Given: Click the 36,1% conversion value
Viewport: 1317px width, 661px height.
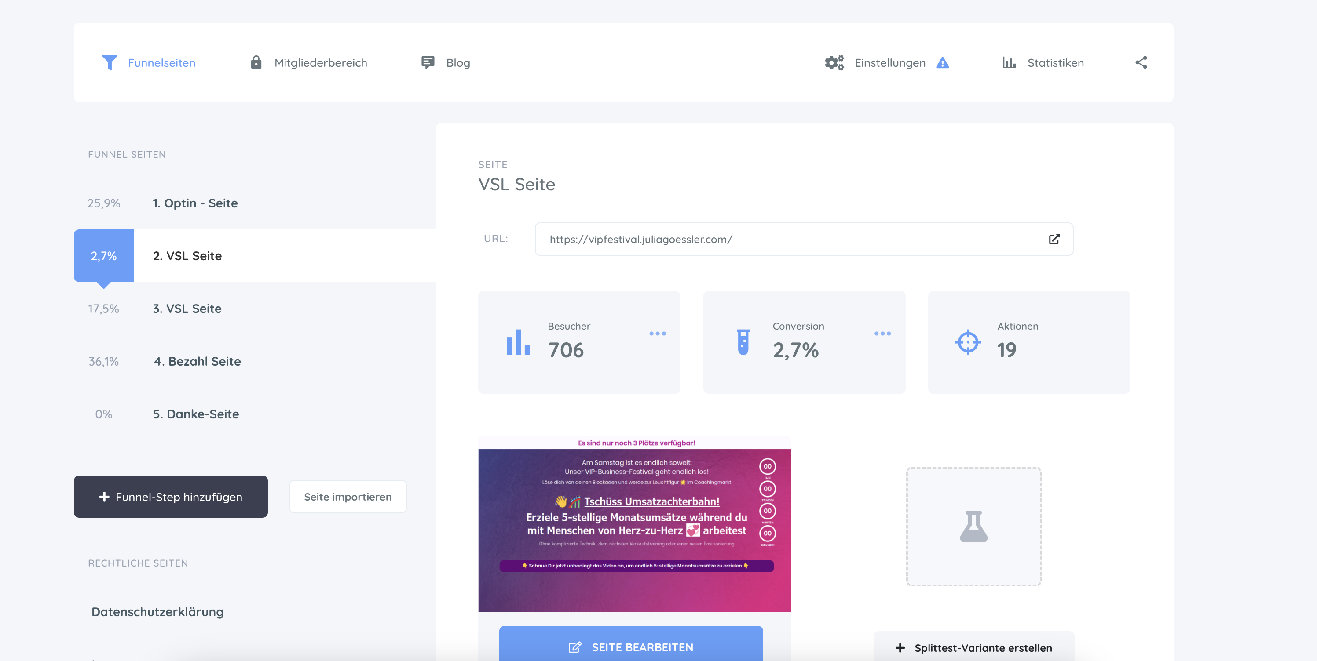Looking at the screenshot, I should pyautogui.click(x=104, y=361).
